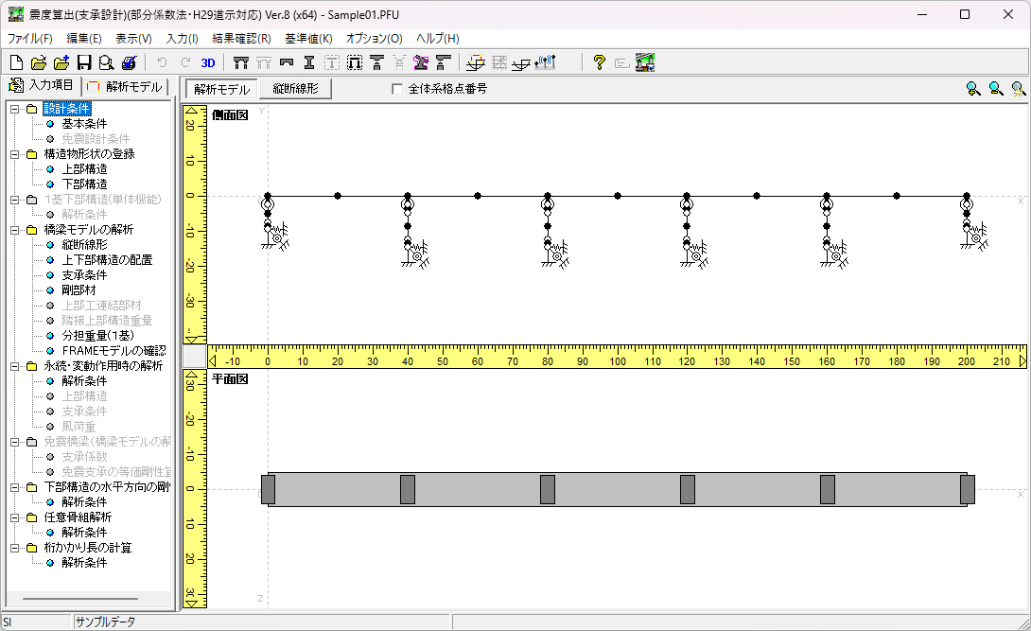Screen dimensions: 1031x631
Task: Open print preview with the magnifier page icon
Action: click(107, 62)
